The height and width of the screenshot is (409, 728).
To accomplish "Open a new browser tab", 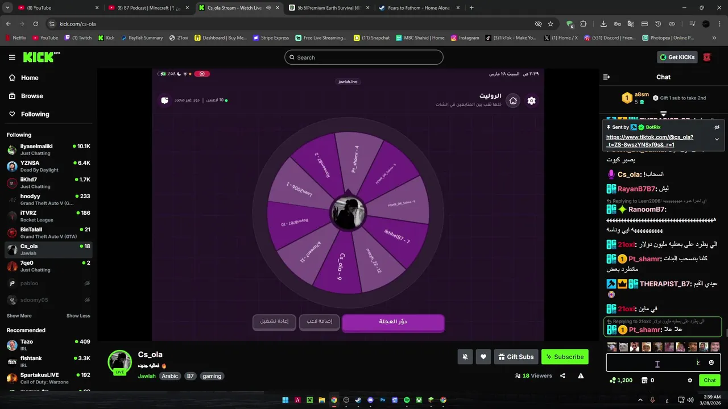I will [x=471, y=8].
